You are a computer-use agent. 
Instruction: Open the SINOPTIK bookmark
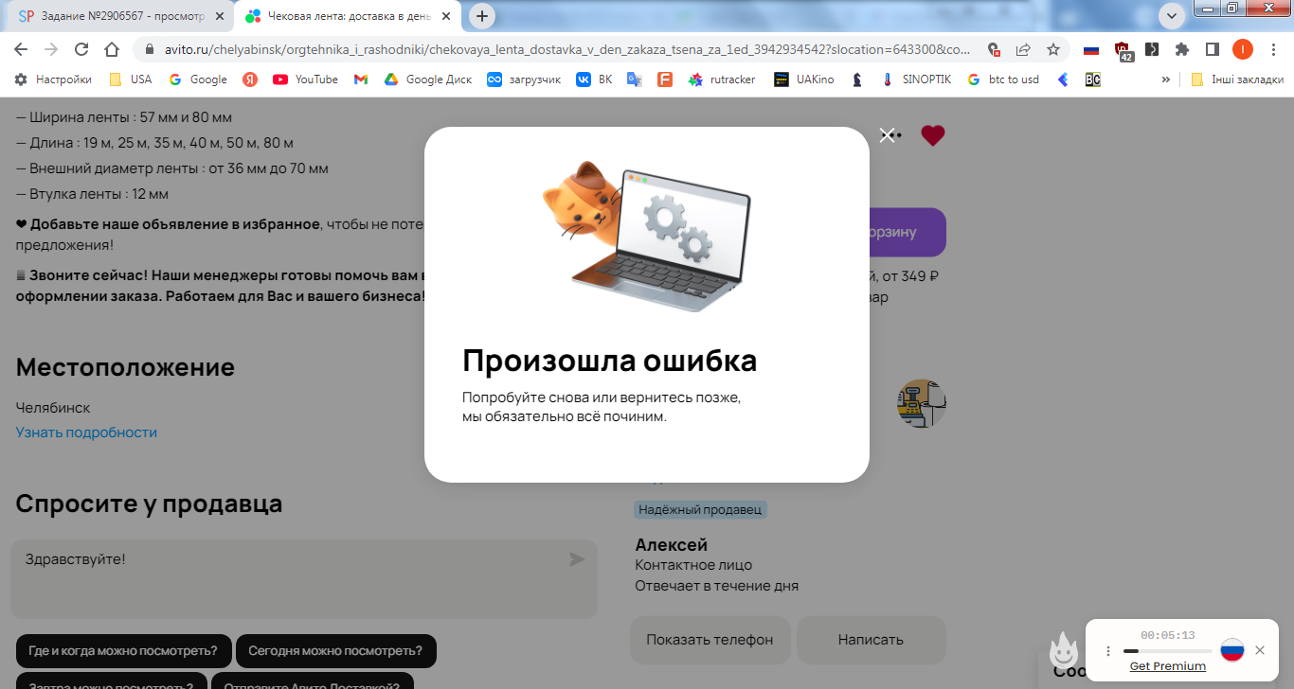pos(916,79)
